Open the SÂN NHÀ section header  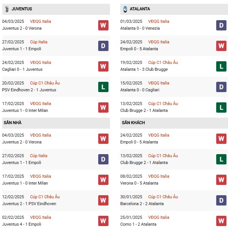click(x=56, y=123)
